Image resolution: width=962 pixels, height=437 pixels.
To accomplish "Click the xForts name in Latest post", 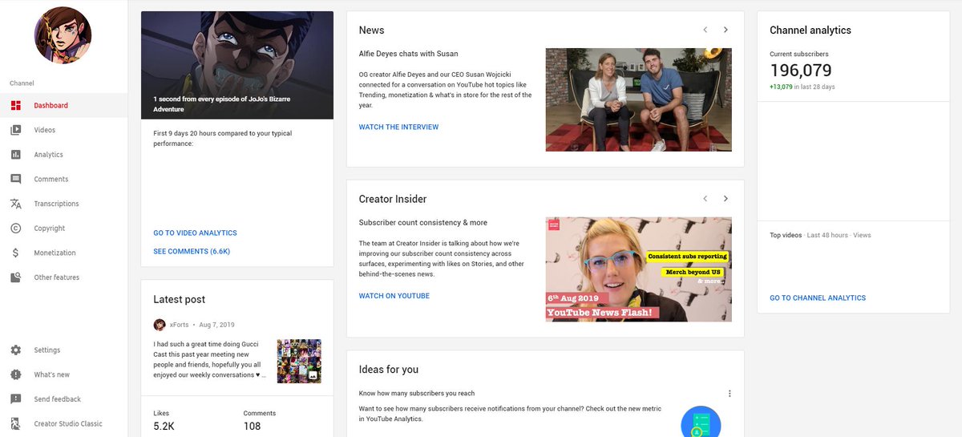I will [178, 325].
